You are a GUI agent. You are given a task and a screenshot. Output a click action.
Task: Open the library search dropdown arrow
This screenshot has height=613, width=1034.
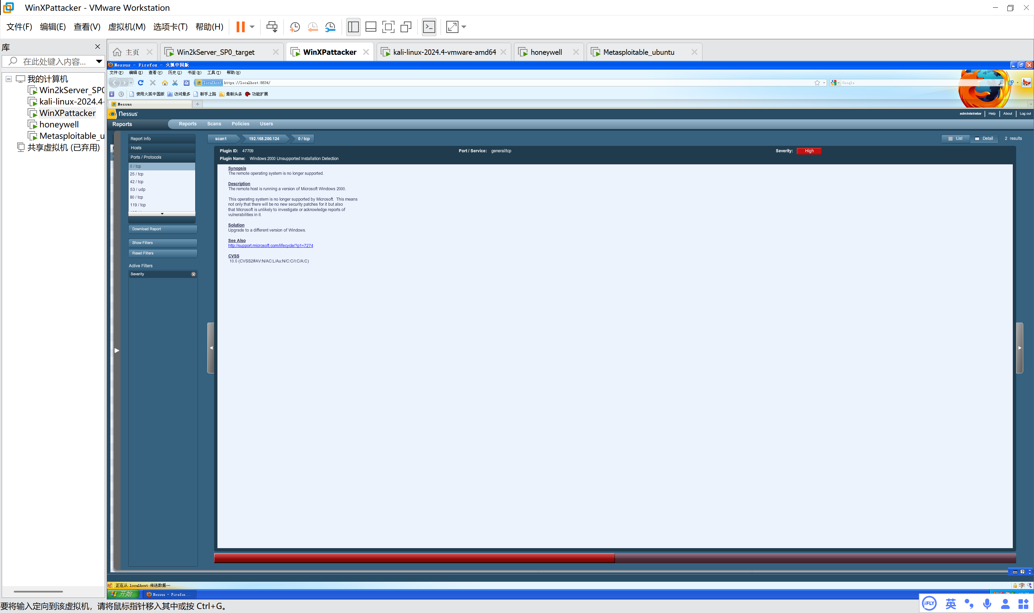point(99,62)
